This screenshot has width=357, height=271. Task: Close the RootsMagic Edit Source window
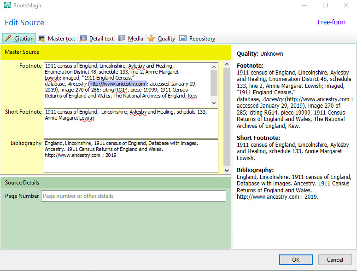tap(346, 5)
